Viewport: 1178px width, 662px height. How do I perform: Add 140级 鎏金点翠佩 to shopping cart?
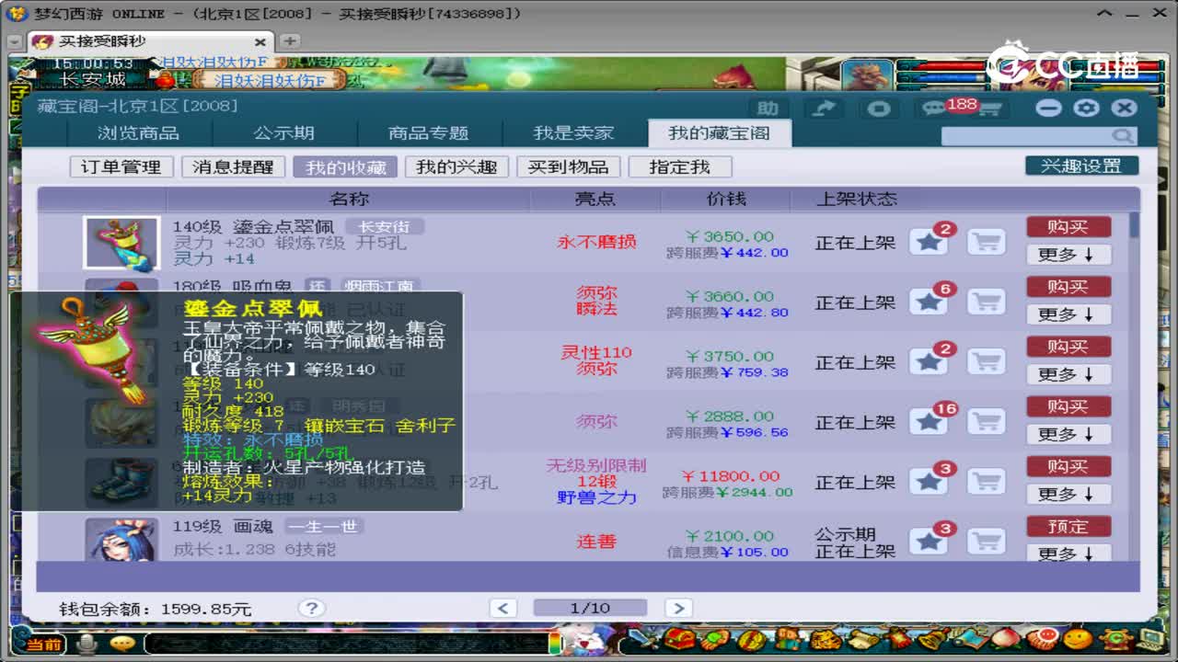pyautogui.click(x=986, y=243)
